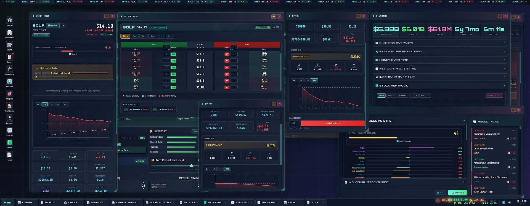Screen dimensions: 530x206
Task: Select the 1yr expiry tab
Action: tap(161, 36)
